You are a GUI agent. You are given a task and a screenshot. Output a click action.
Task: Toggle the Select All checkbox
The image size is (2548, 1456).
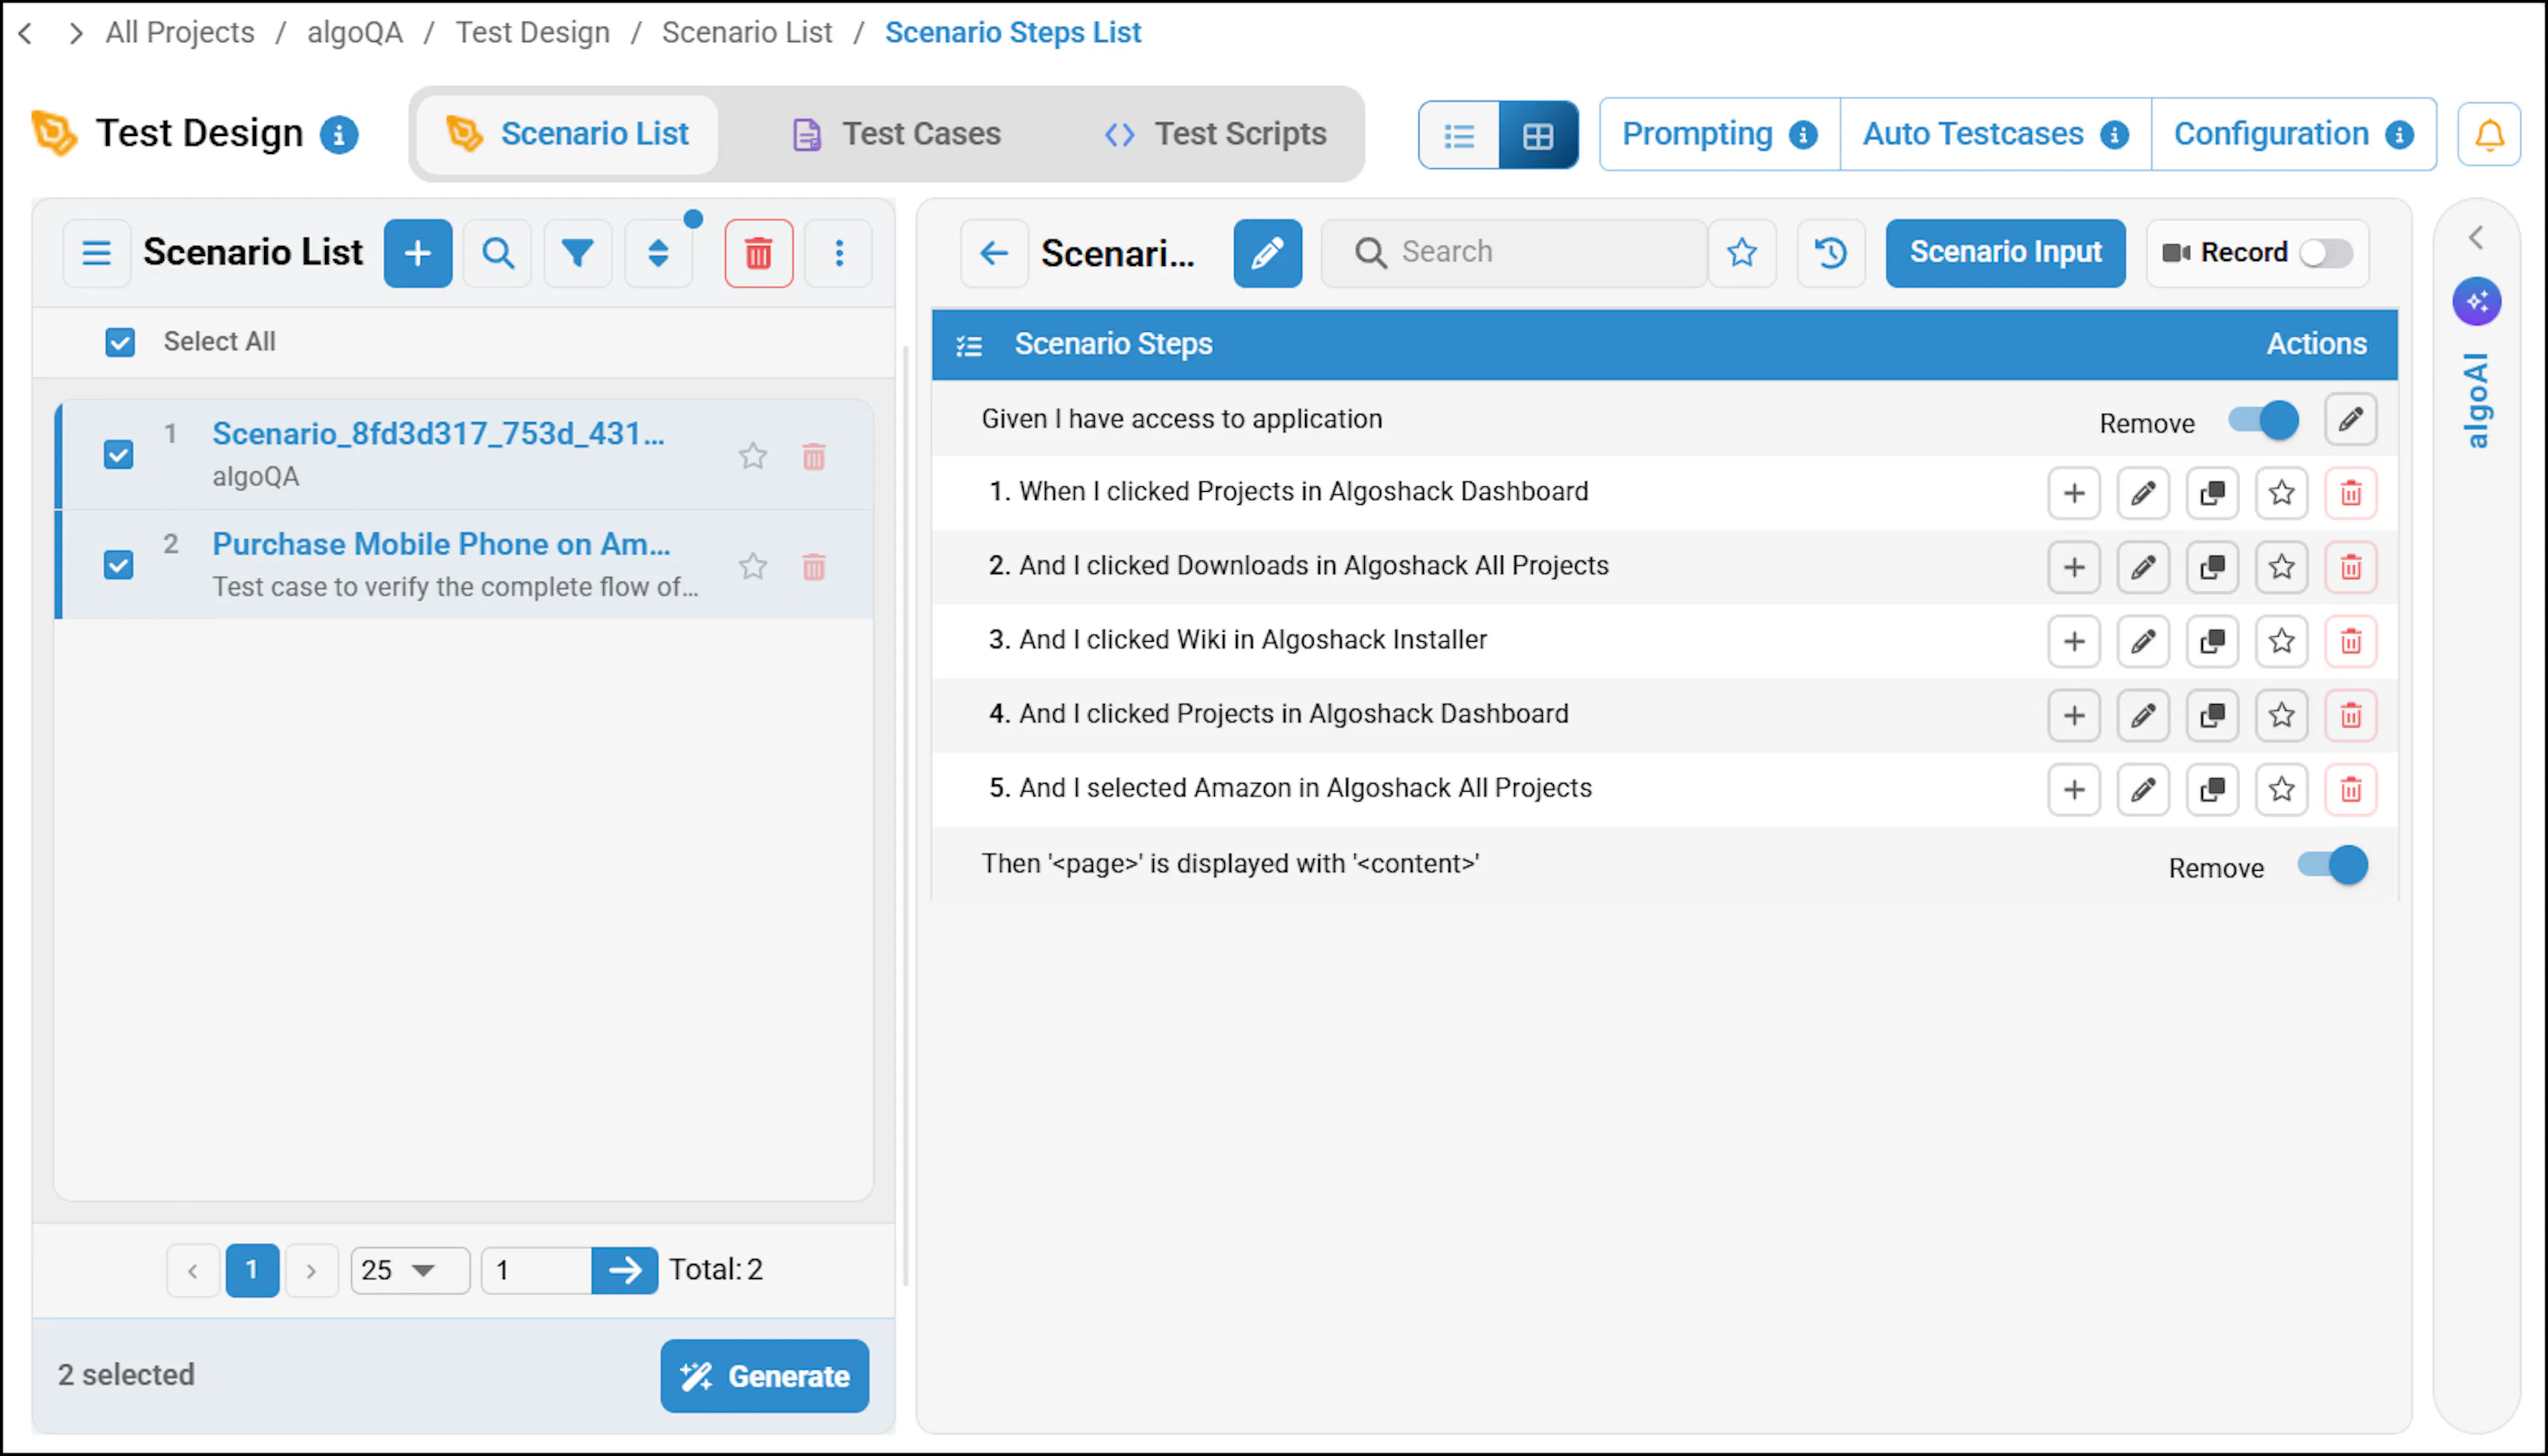click(120, 342)
